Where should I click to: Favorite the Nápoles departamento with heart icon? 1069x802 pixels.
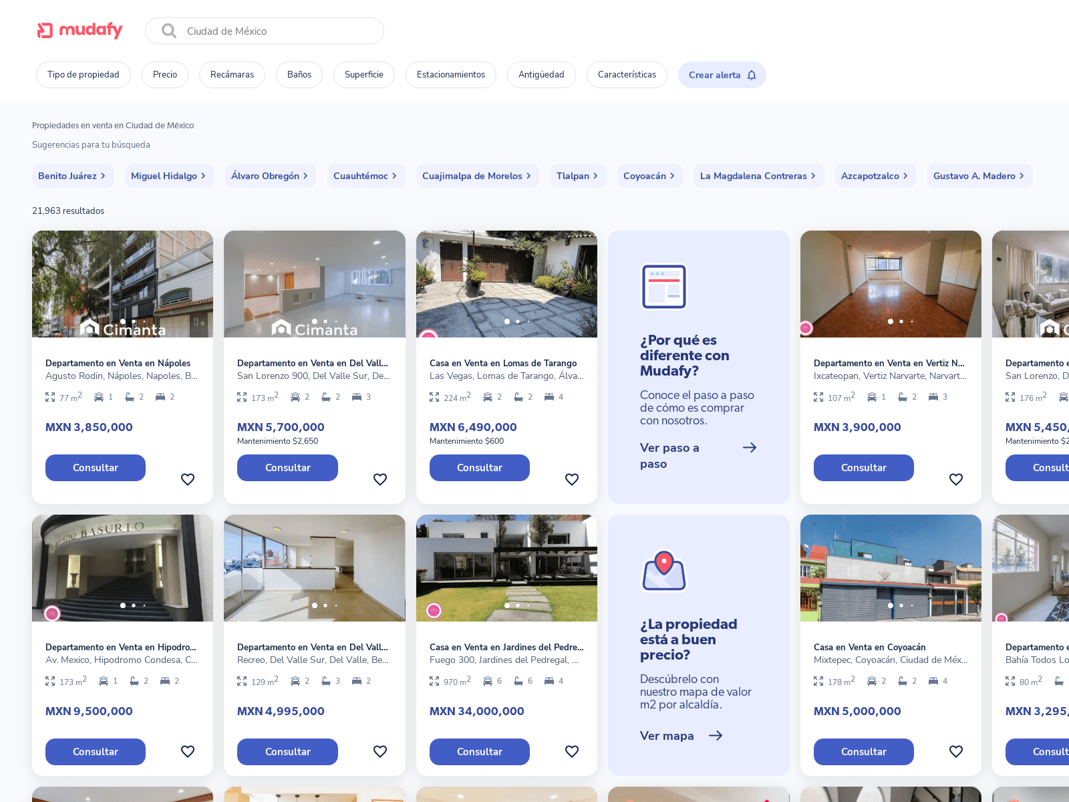pyautogui.click(x=188, y=479)
